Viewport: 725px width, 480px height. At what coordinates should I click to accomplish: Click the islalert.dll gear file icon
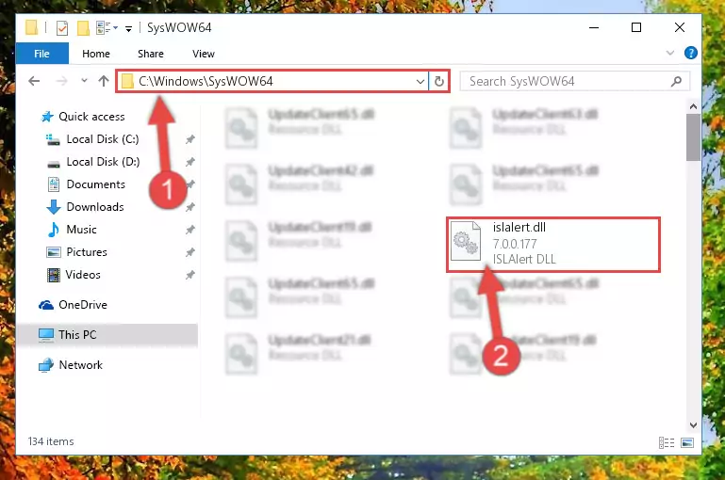(466, 241)
